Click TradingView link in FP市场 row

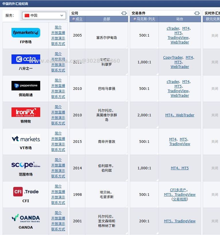click(x=178, y=38)
